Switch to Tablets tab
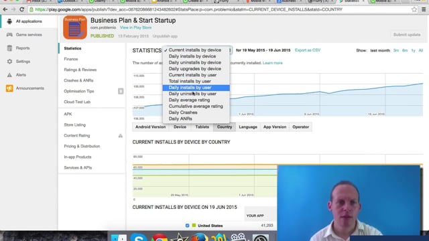This screenshot has width=429, height=241. coord(202,127)
